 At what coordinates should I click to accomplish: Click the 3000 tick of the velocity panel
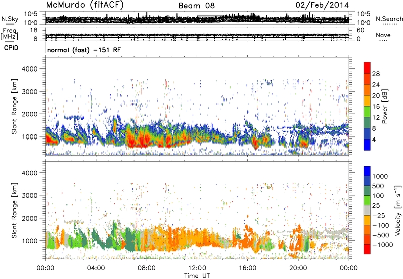click(29, 195)
